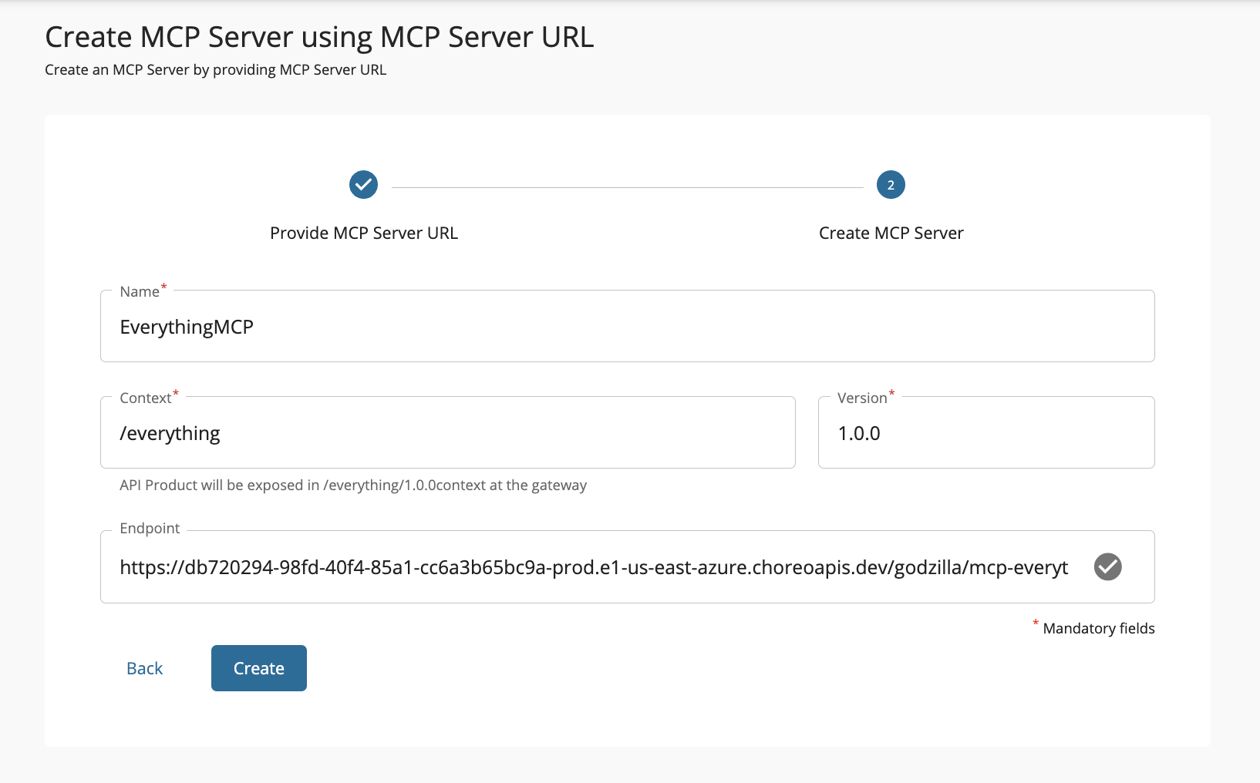This screenshot has height=783, width=1260.
Task: Select the 'Create MCP Server' step label
Action: [x=891, y=234]
